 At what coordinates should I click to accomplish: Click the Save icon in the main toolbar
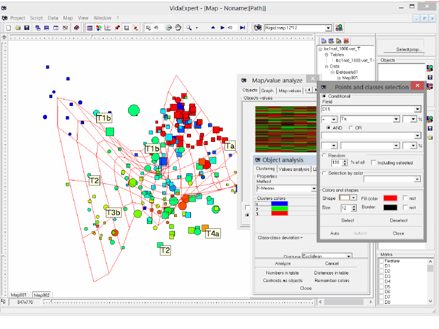27,28
